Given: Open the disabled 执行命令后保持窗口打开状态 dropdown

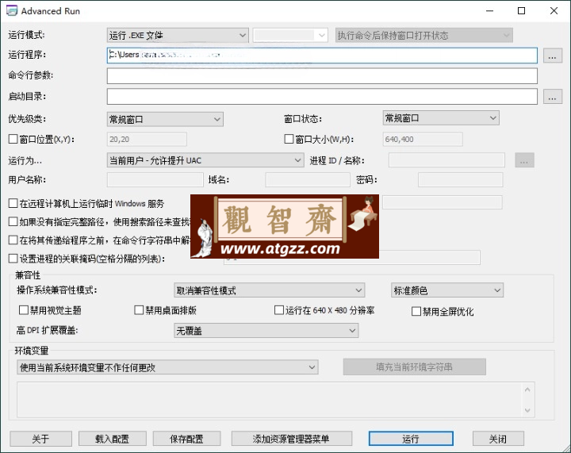Looking at the screenshot, I should (423, 36).
